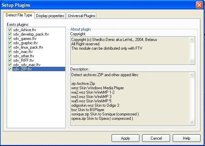Close the Setup Plugins dialog
The image size is (205, 146).
coord(199,5)
